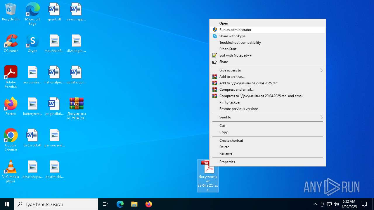This screenshot has width=374, height=210.
Task: Select Rename from the context menu
Action: [267, 153]
